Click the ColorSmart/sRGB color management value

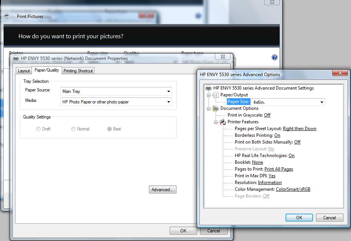point(293,189)
